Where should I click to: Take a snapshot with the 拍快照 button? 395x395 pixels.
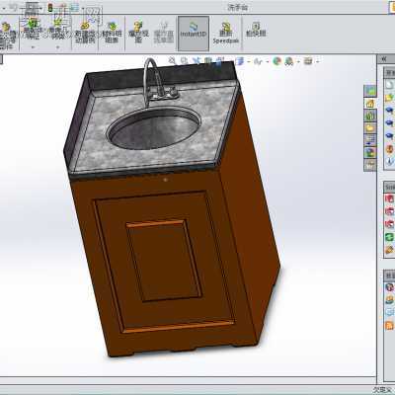pos(256,30)
